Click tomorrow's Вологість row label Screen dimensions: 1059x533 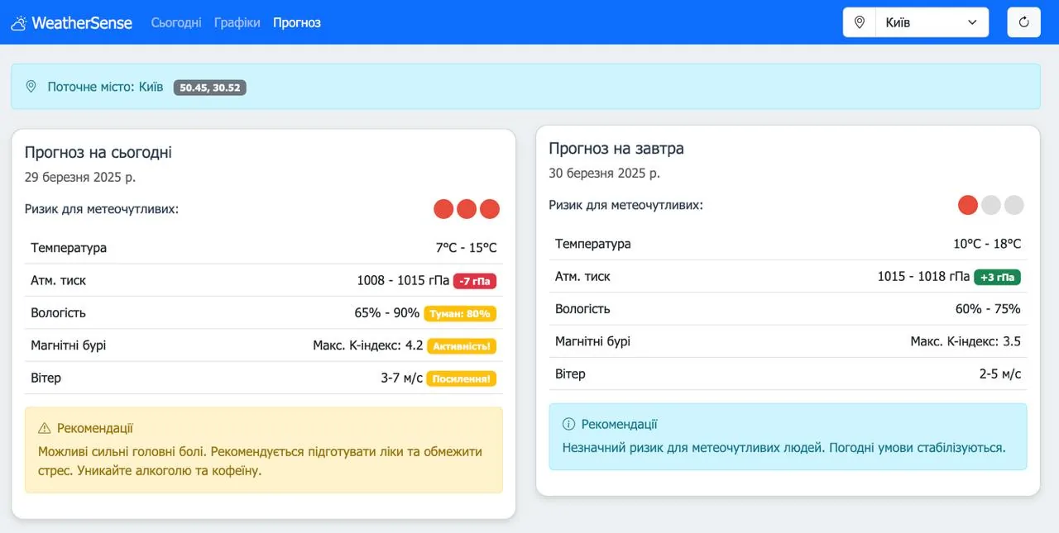tap(582, 309)
